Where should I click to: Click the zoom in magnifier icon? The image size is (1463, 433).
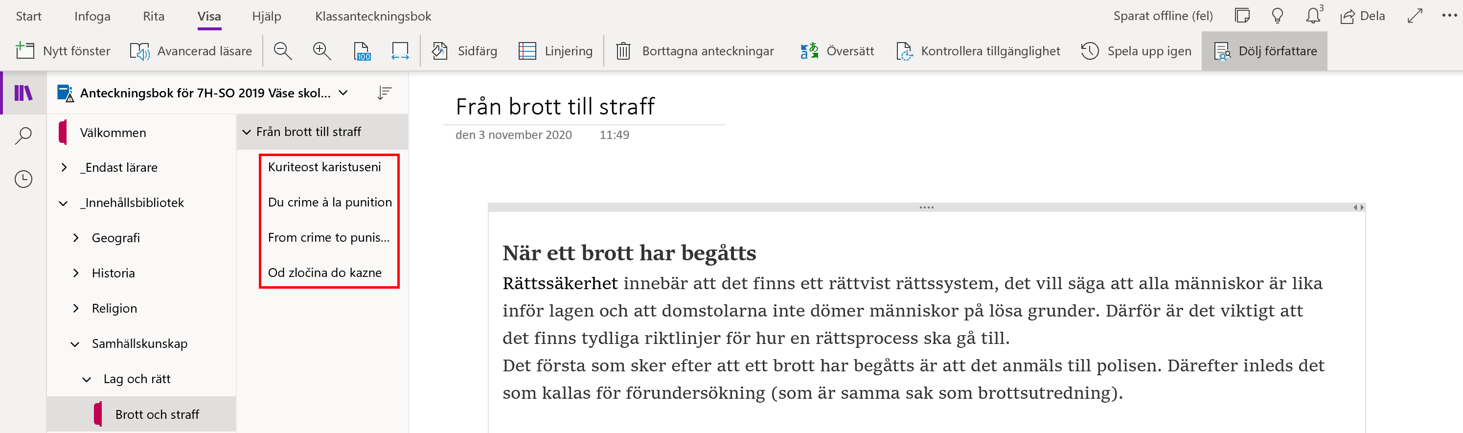point(322,51)
